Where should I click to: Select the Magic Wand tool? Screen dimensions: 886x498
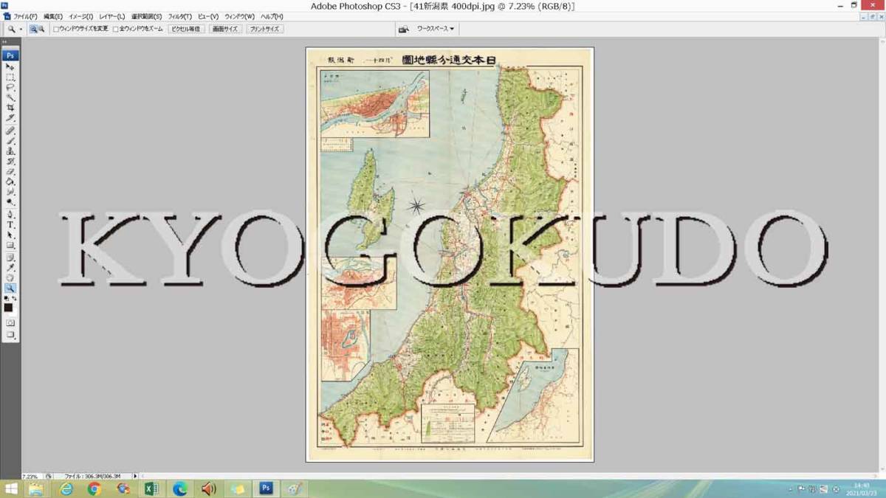coord(10,97)
